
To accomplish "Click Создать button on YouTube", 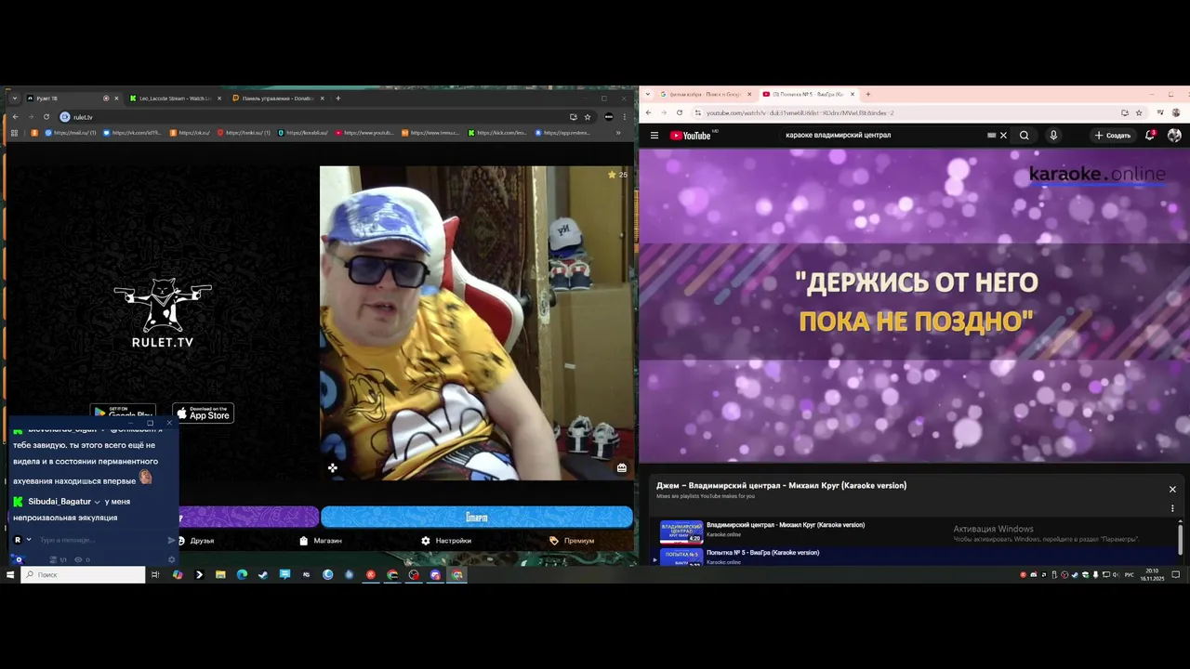I will click(x=1113, y=136).
